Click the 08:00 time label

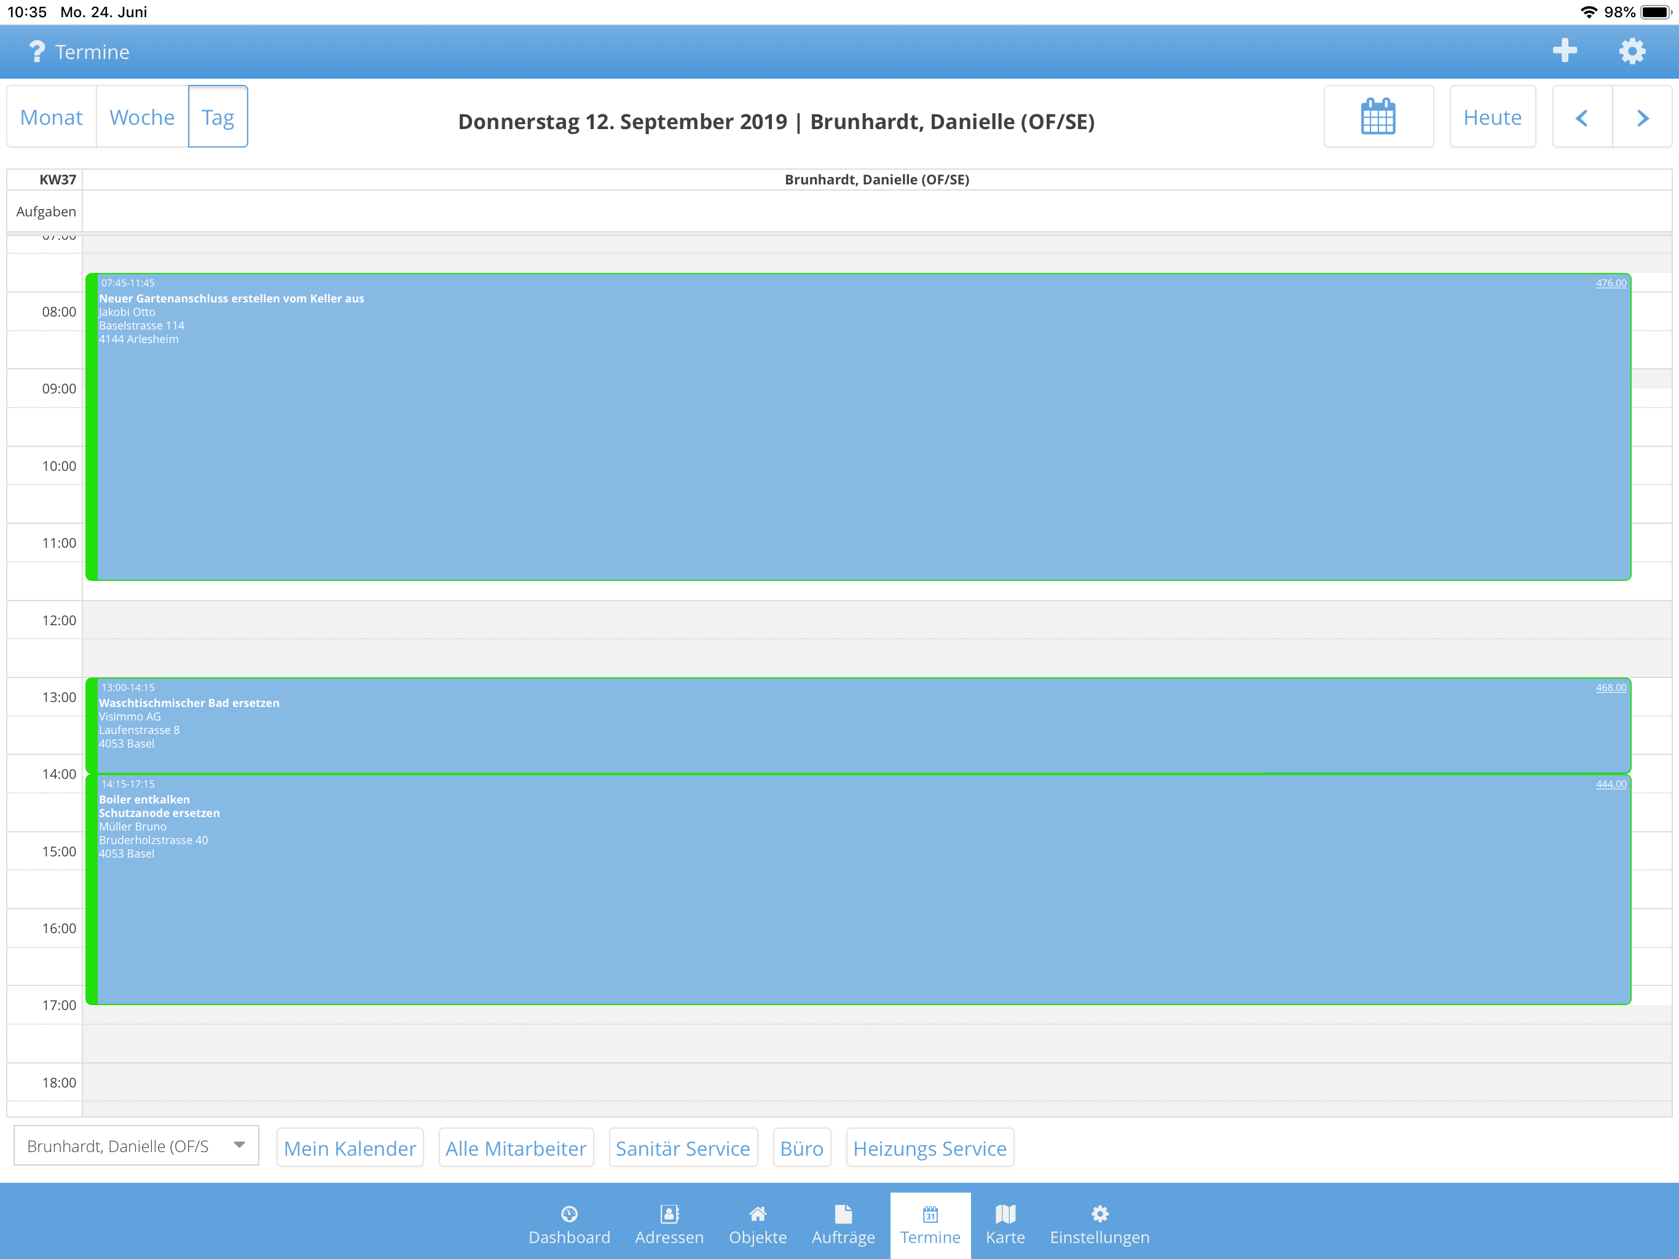(x=59, y=312)
